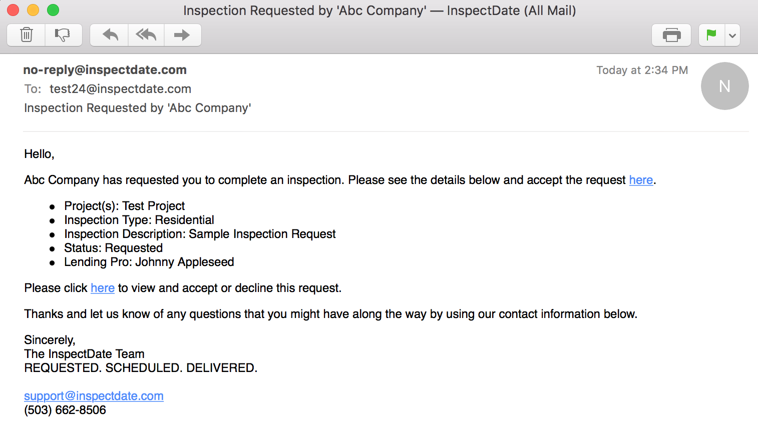The width and height of the screenshot is (758, 442).
Task: Click the red close window button
Action: [13, 10]
